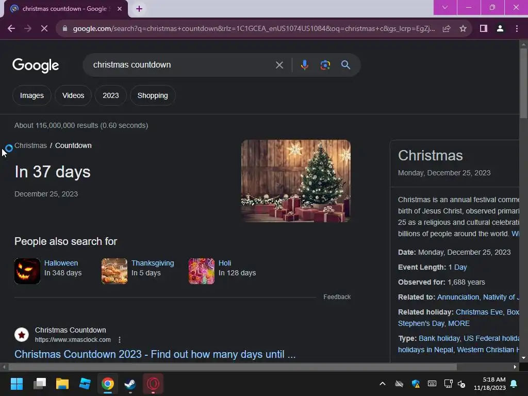Share this page from the address bar

pos(447,29)
